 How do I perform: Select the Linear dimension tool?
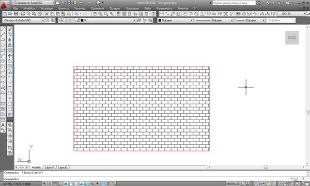pos(161,14)
